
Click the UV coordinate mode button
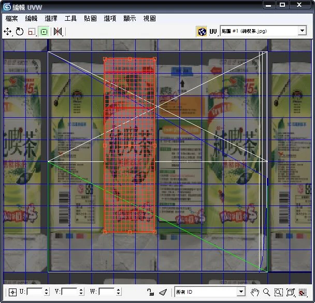(x=213, y=32)
